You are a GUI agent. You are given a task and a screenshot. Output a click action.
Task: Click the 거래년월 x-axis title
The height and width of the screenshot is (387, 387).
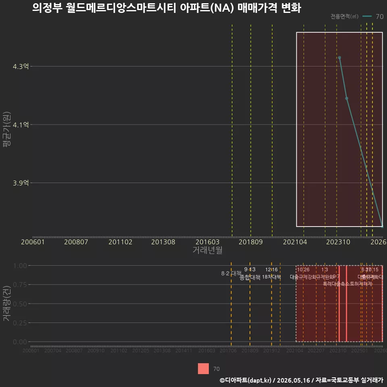[207, 250]
